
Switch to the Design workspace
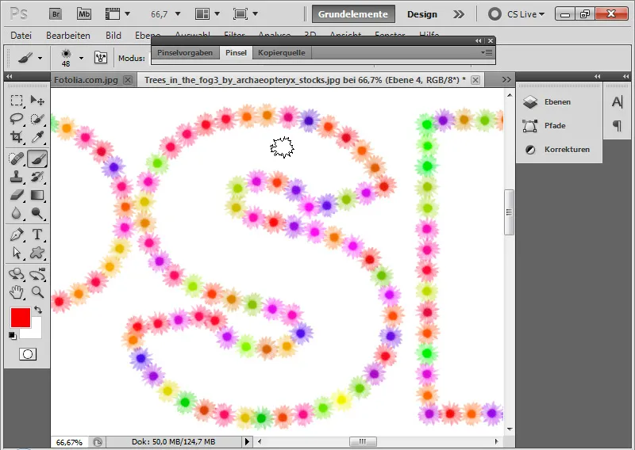(x=422, y=14)
